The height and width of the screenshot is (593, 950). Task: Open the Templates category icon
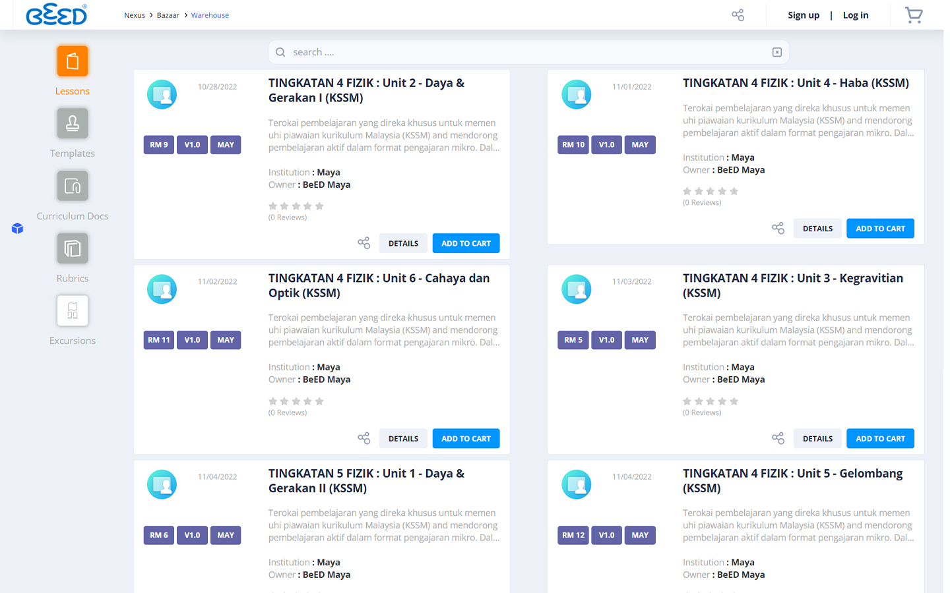coord(73,123)
